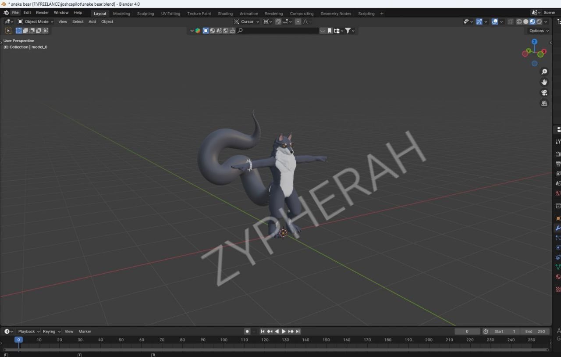Switch to the Texture Paint workspace tab
Viewport: 561px width, 357px height.
[x=199, y=14]
